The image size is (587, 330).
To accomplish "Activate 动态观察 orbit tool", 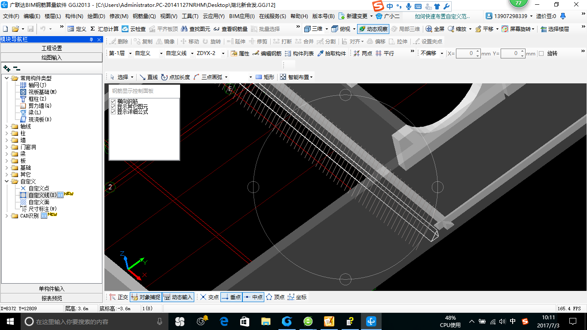I will [373, 29].
